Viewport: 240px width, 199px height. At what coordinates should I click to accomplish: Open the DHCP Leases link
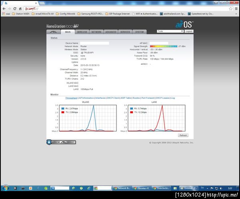click(162, 98)
